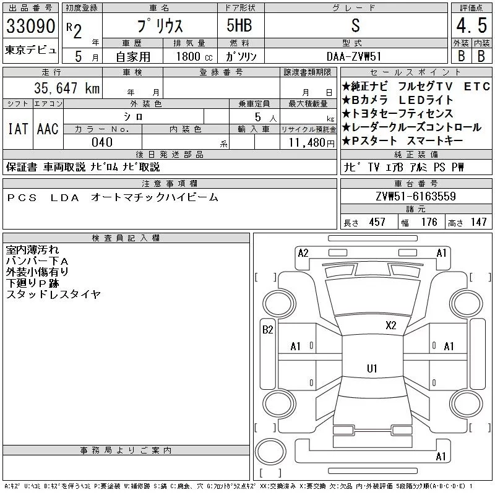Click chassis number ZVW51-6163559
The width and height of the screenshot is (495, 495).
point(416,196)
